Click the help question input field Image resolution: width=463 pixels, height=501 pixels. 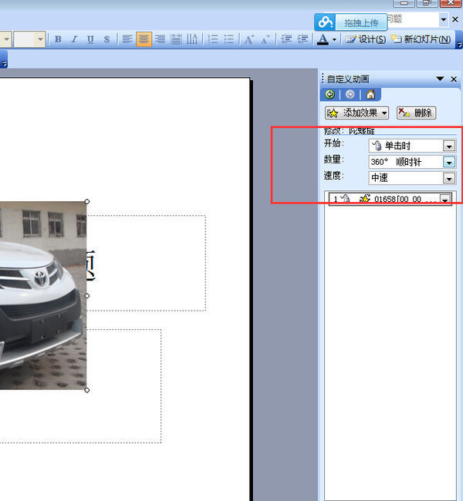point(413,19)
